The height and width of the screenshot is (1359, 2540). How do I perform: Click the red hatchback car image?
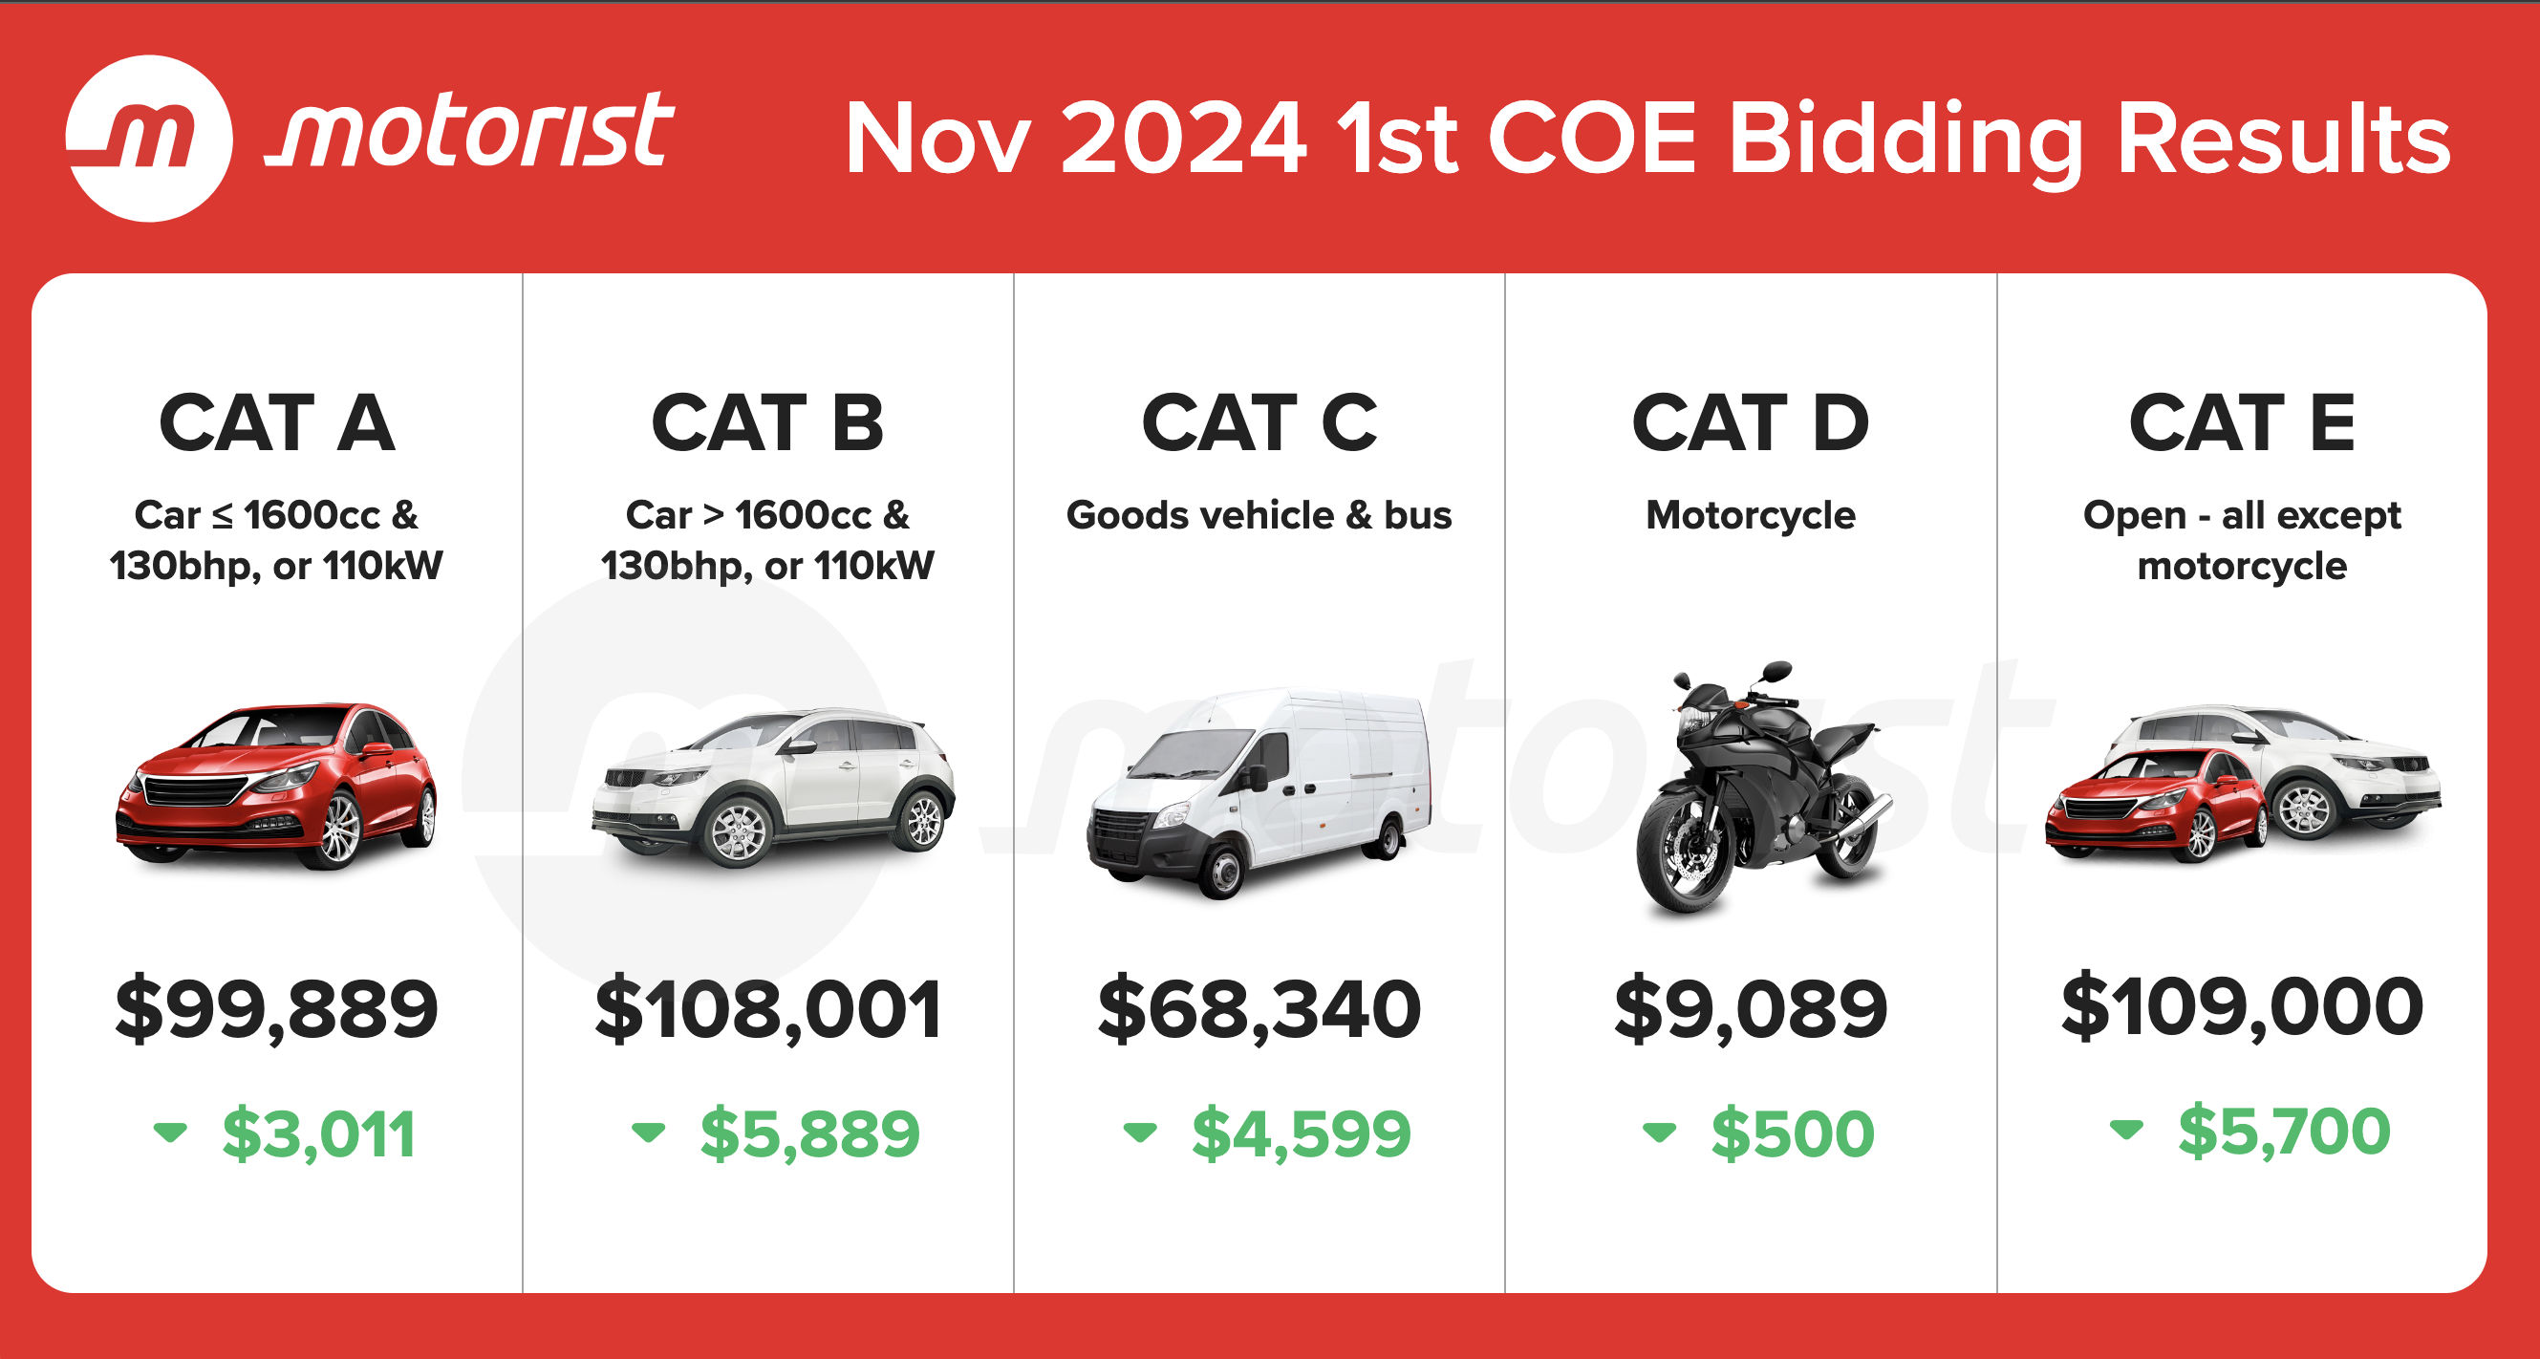tap(277, 785)
